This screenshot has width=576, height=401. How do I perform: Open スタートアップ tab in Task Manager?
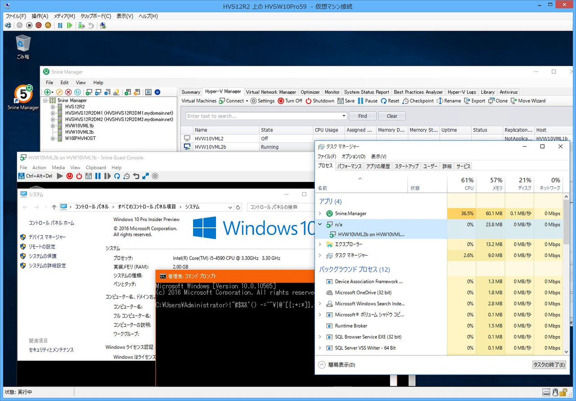(x=406, y=166)
